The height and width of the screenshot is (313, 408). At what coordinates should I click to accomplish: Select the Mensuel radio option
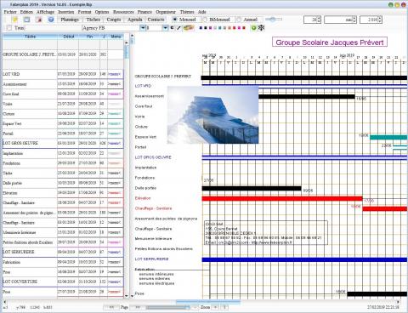pyautogui.click(x=175, y=20)
